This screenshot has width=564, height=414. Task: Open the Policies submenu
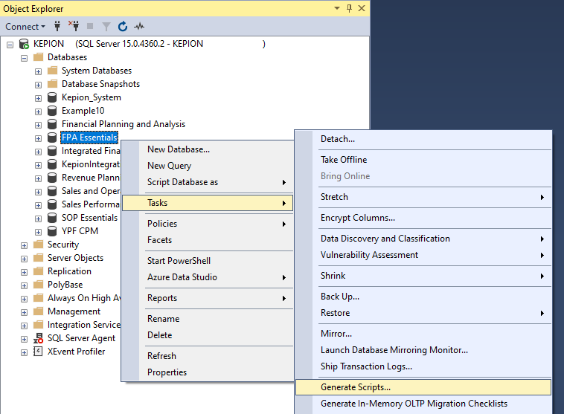[207, 224]
